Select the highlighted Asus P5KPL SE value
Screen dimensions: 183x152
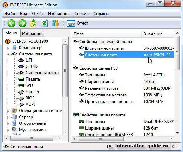157,55
